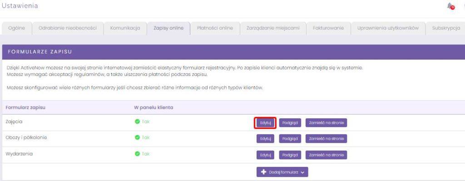
Task: Go to Płatności online tab
Action: (x=215, y=28)
